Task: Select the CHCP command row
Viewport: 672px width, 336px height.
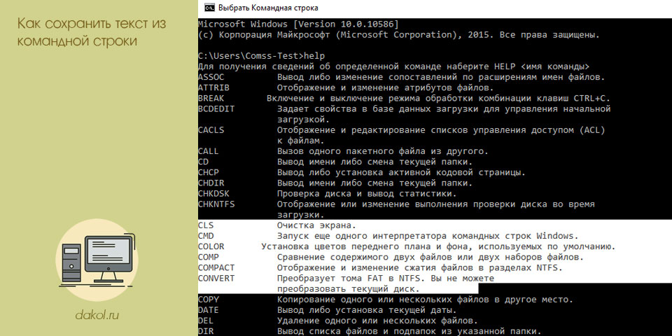Action: [x=362, y=173]
